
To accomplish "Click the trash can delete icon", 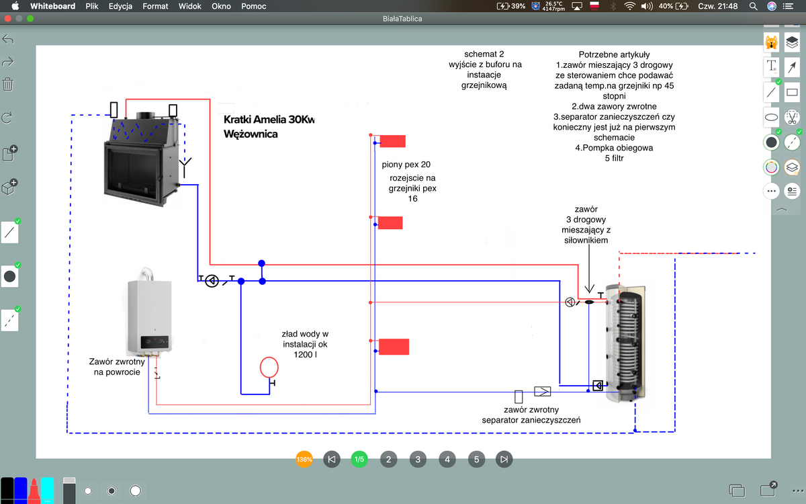I will pos(8,85).
